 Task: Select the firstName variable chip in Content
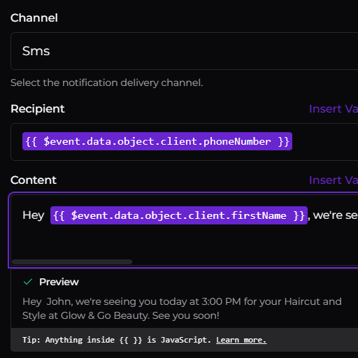click(x=179, y=215)
